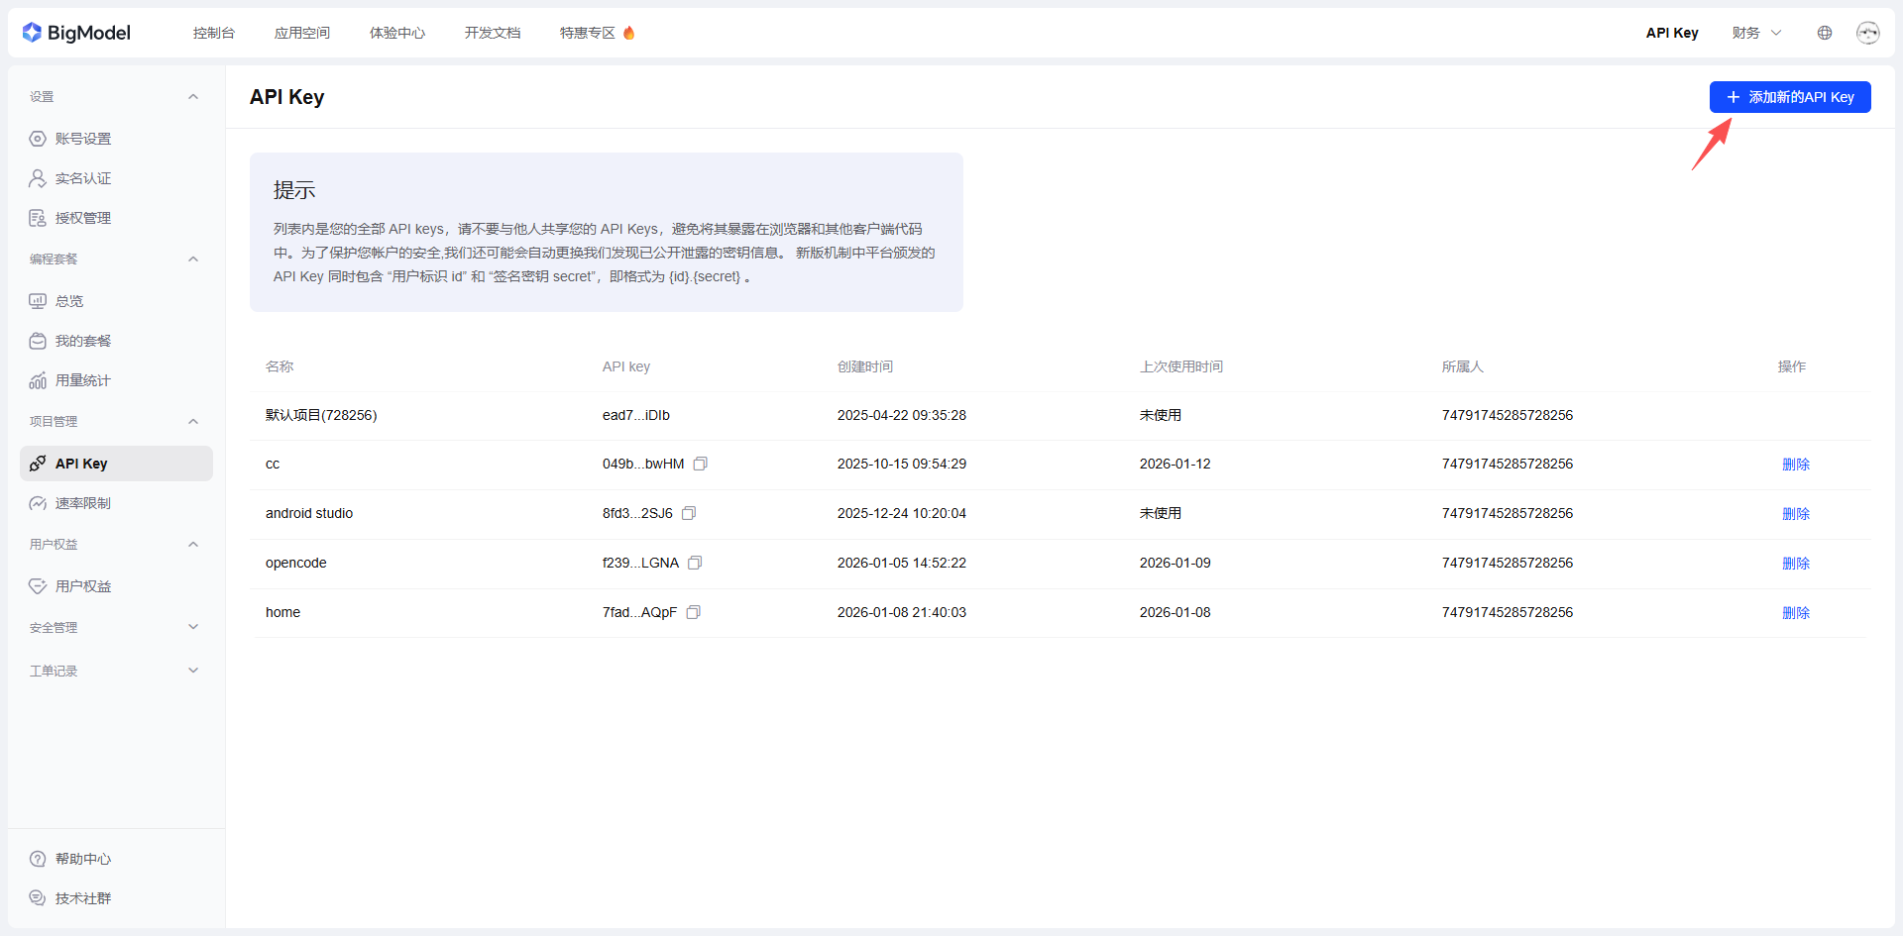Copy the home API key
This screenshot has width=1903, height=936.
click(x=694, y=612)
